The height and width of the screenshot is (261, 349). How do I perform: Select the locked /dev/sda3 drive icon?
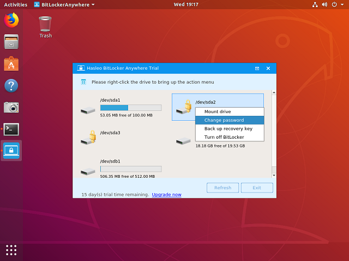click(88, 138)
